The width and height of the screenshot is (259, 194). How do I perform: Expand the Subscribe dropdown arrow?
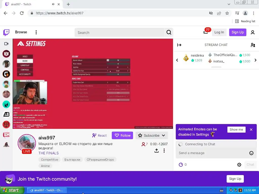164,135
